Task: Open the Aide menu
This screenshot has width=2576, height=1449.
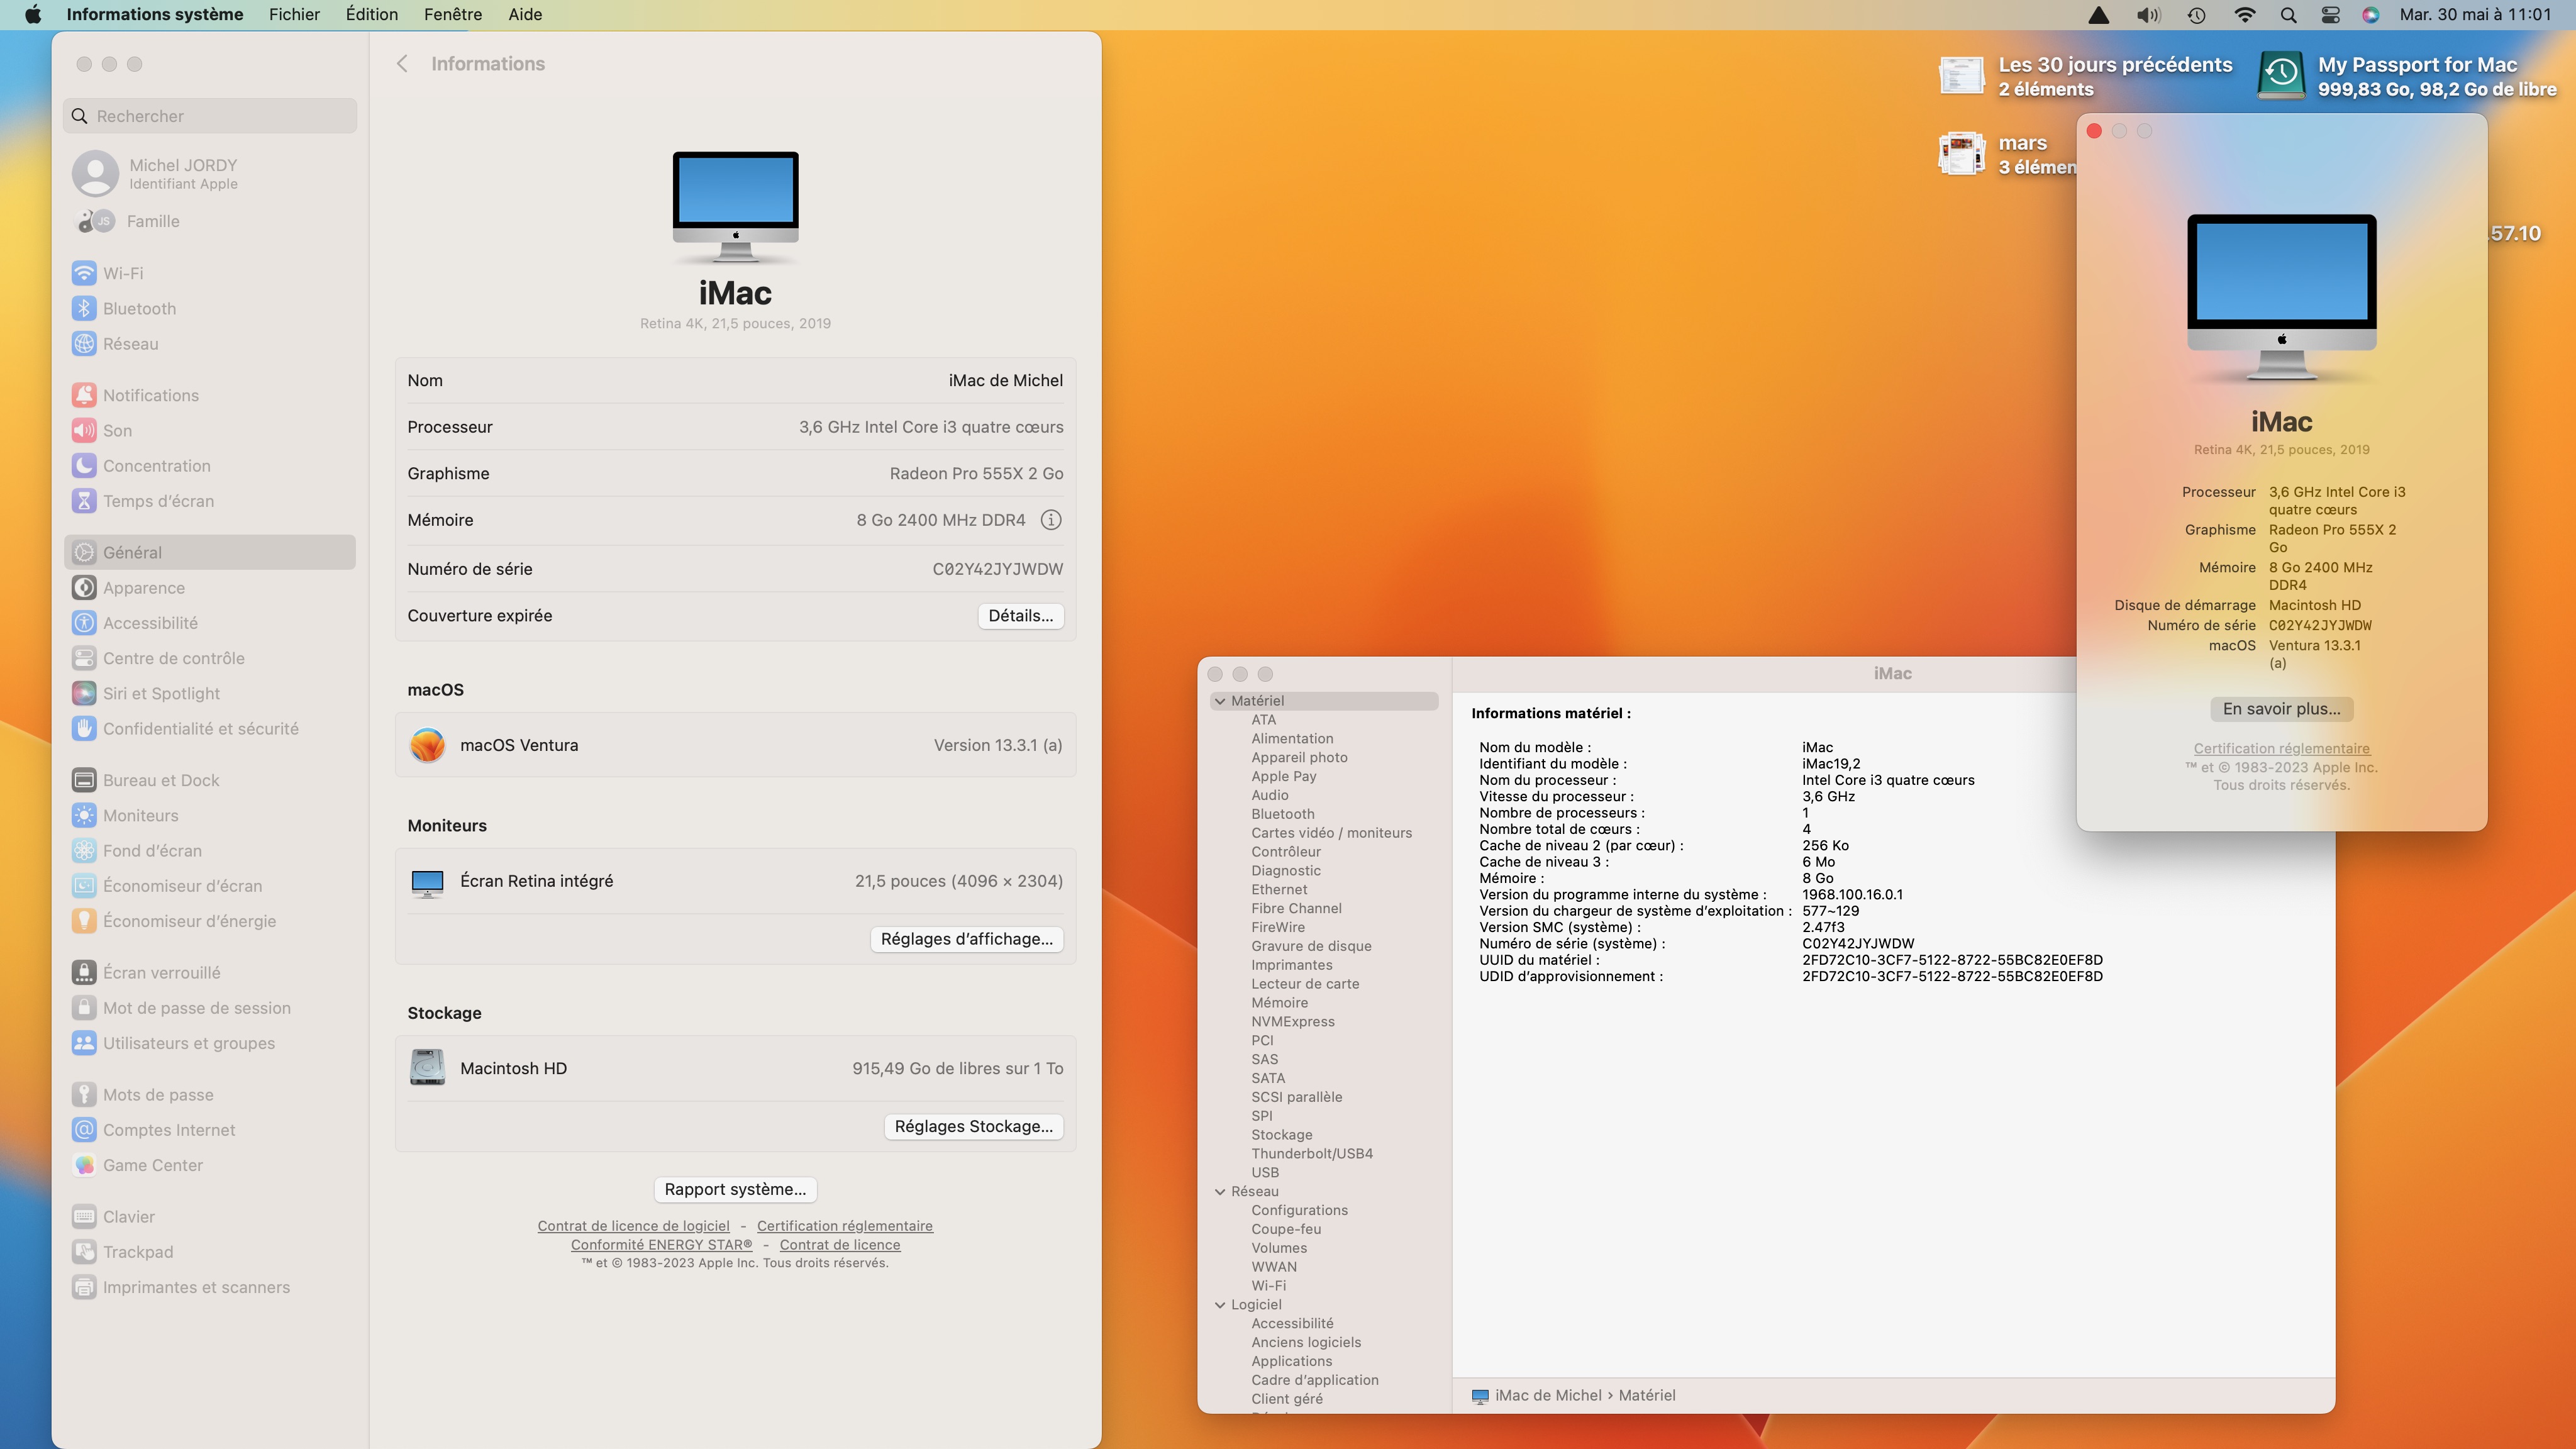Action: pos(524,15)
